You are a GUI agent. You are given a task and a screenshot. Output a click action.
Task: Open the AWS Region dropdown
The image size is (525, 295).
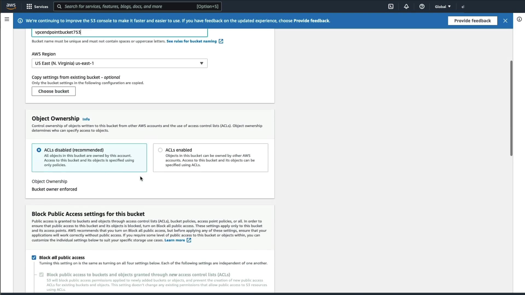[x=119, y=63]
